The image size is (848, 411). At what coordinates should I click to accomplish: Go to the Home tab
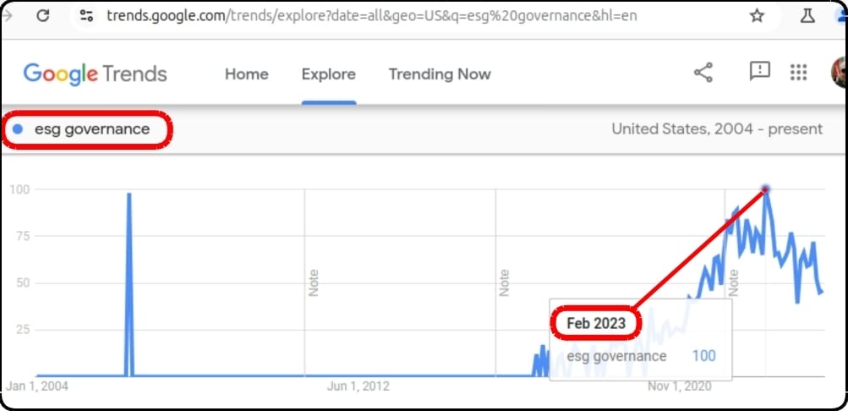(x=247, y=74)
